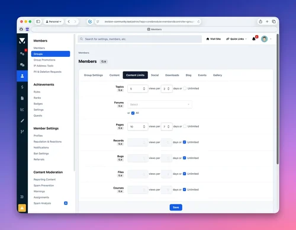Viewport: 296px width, 230px height.
Task: Uncheck Unlimited for Files
Action: point(184,174)
